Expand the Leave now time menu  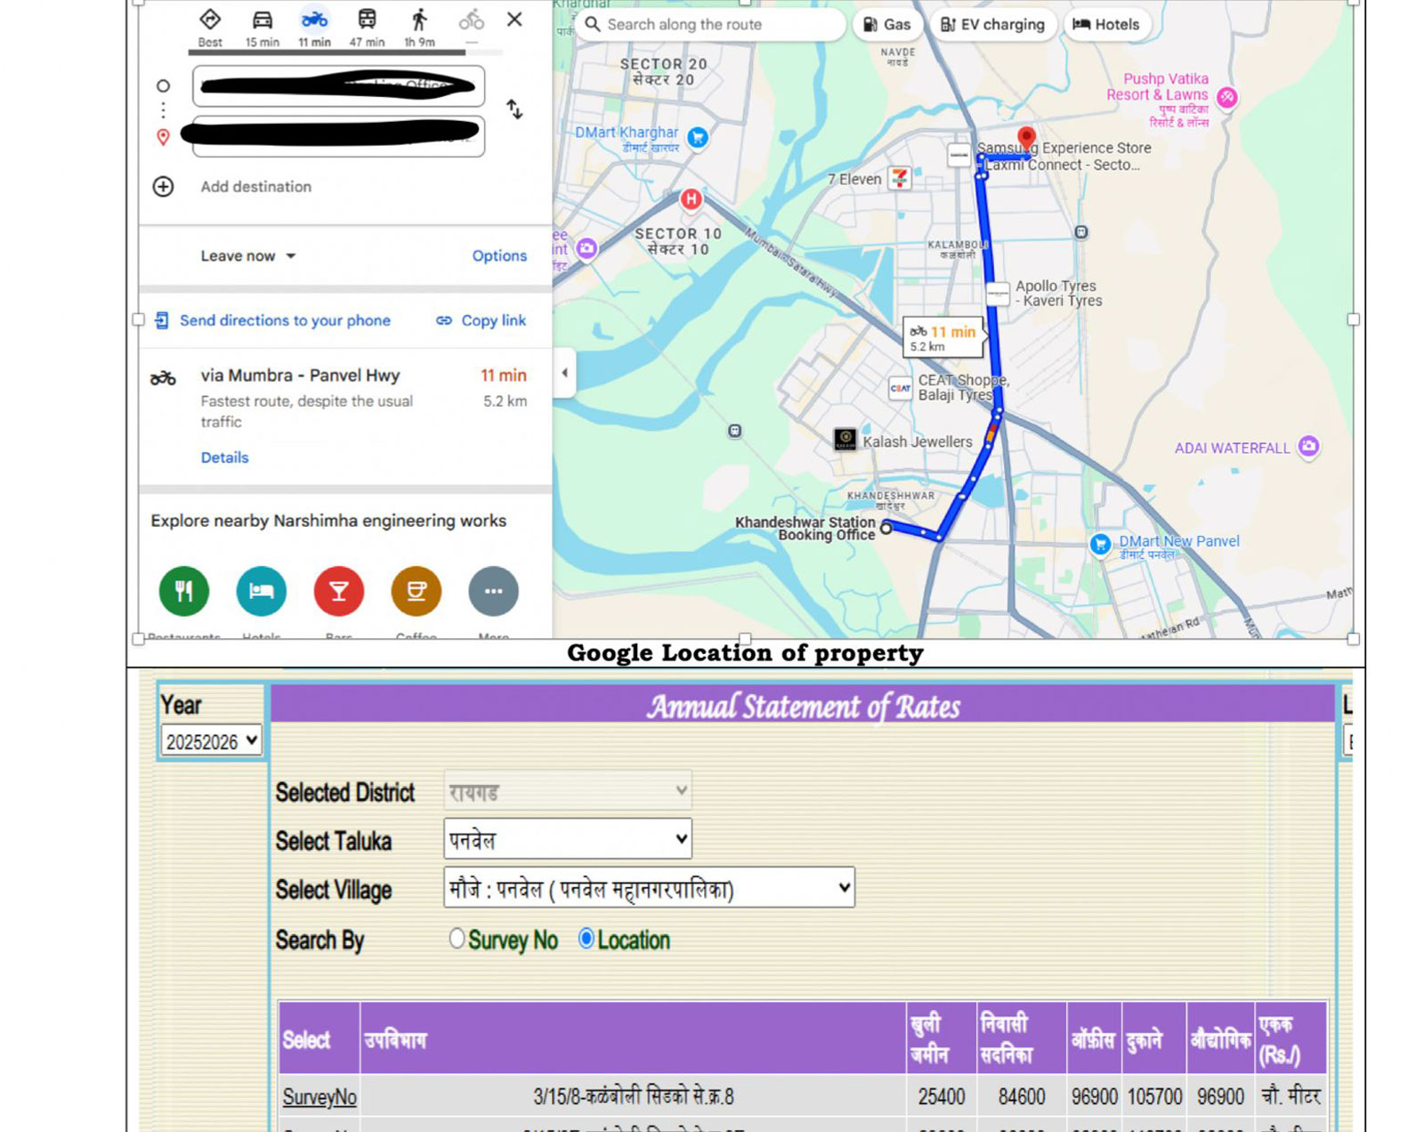(247, 256)
